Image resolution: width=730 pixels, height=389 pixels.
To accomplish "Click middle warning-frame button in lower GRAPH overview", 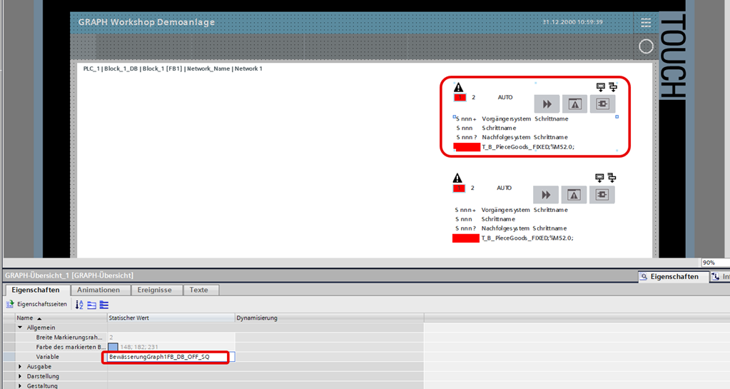I will pos(574,195).
